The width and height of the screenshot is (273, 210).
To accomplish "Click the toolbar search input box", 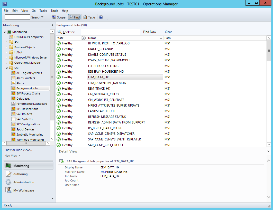I will (17, 17).
